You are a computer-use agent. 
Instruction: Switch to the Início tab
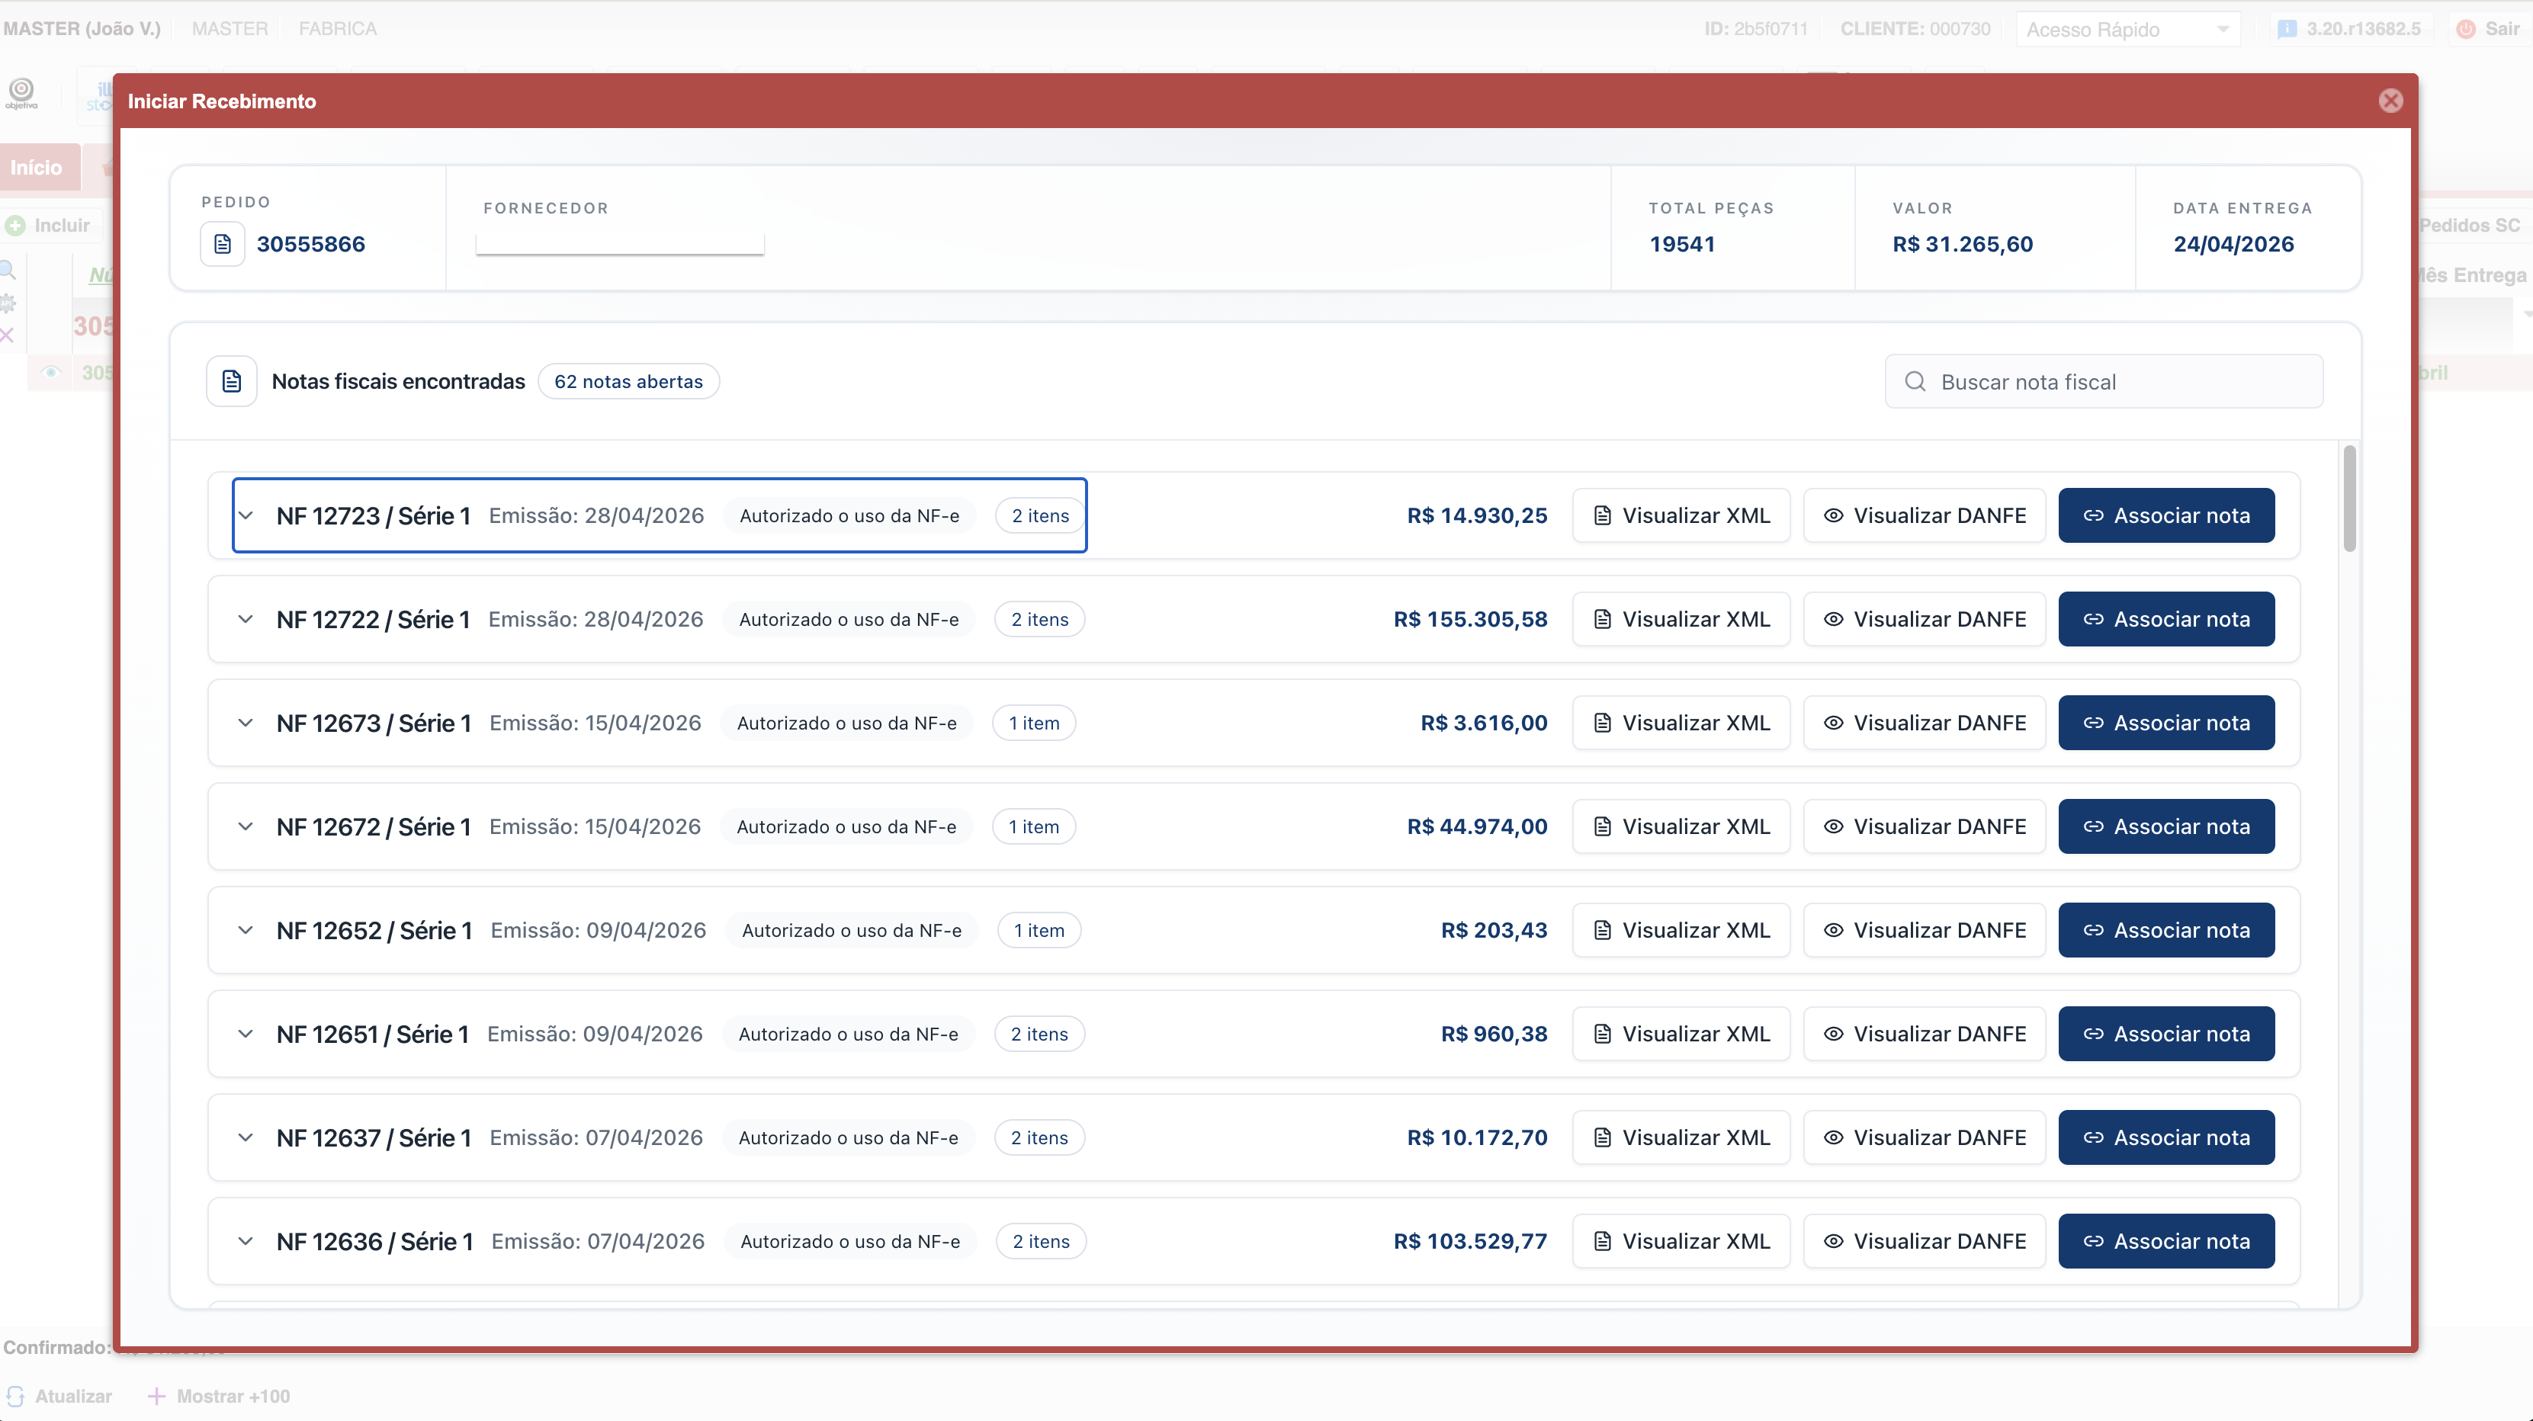(x=37, y=168)
